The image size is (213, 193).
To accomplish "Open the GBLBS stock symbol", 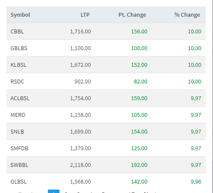I will (x=19, y=48).
